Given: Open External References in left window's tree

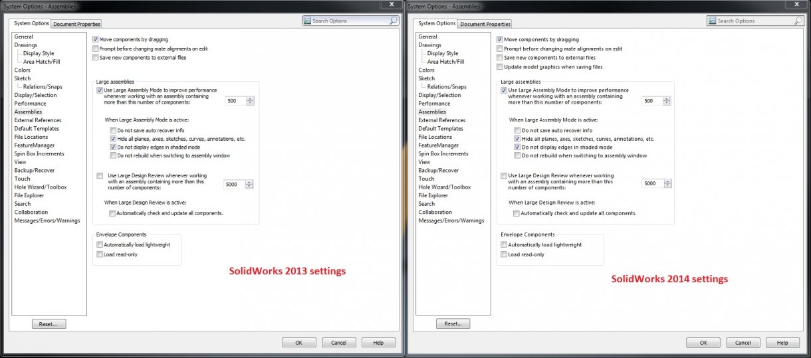Looking at the screenshot, I should pos(38,120).
